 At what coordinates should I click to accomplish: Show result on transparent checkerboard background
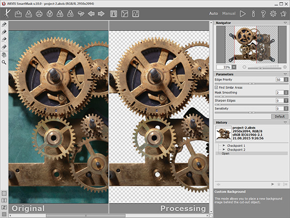coord(113,13)
